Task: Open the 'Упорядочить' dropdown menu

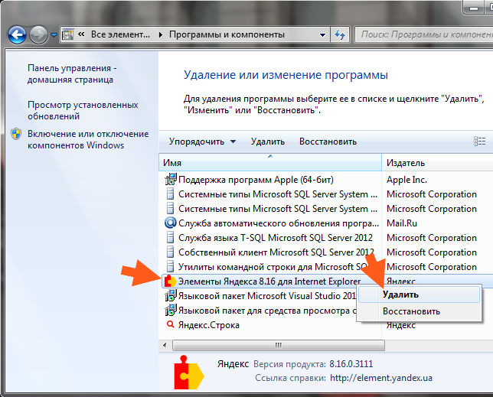Action: (x=202, y=142)
